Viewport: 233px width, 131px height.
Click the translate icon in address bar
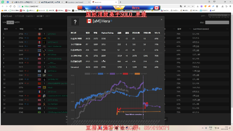(x=181, y=6)
